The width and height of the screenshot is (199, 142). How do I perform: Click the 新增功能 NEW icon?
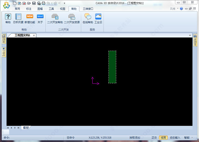point(30,17)
